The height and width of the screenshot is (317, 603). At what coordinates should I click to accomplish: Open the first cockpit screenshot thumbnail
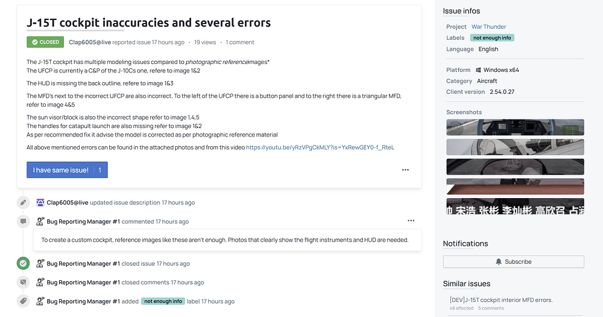click(x=515, y=127)
